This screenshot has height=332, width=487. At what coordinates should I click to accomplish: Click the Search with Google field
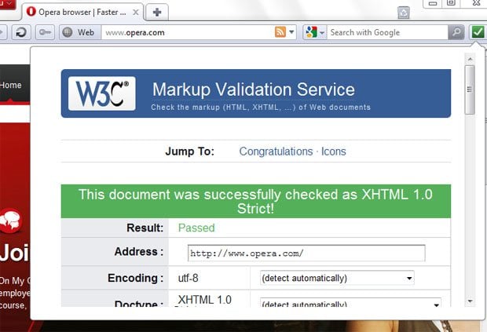pos(387,32)
